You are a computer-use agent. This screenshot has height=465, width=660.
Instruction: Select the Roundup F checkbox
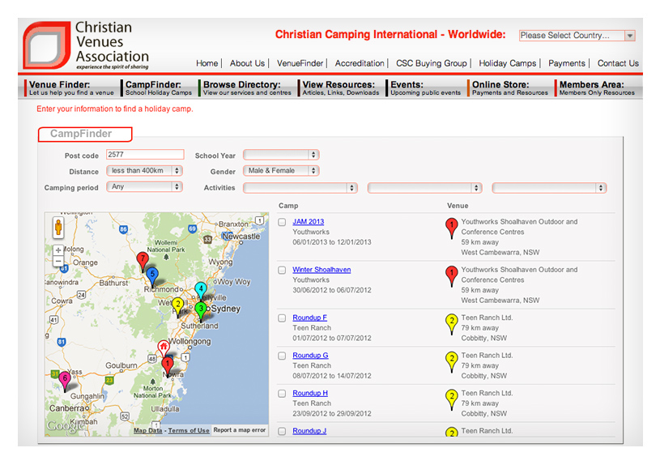pyautogui.click(x=282, y=318)
